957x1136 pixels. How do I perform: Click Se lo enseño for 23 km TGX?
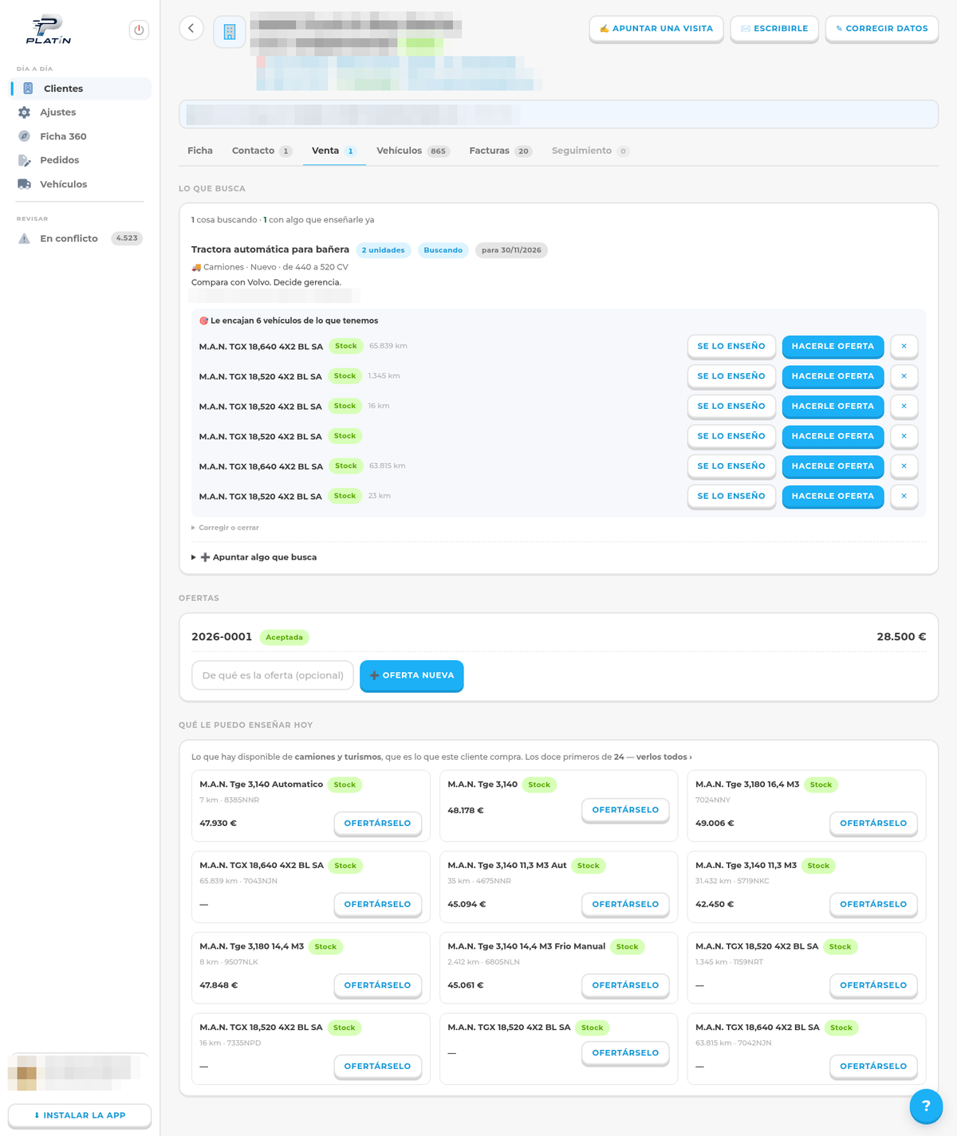pyautogui.click(x=731, y=496)
